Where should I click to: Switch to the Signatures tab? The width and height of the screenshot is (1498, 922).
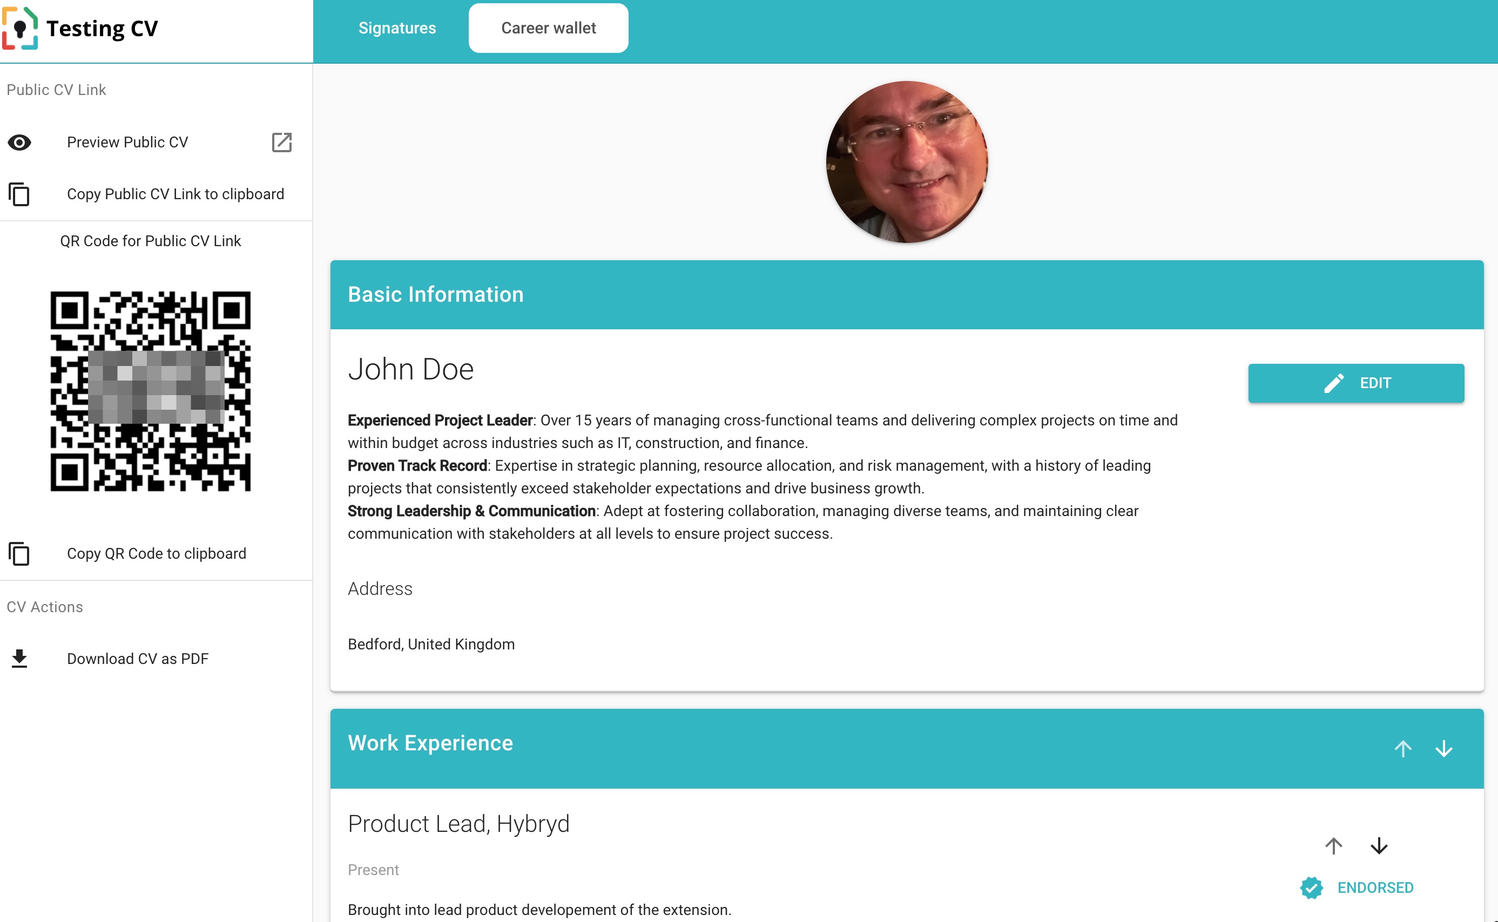(396, 28)
